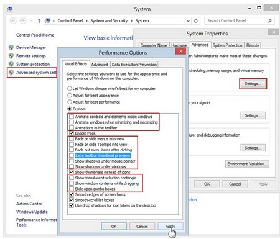Click the computer icon in address bar
Viewport: 280px width, 239px height.
pyautogui.click(x=48, y=20)
